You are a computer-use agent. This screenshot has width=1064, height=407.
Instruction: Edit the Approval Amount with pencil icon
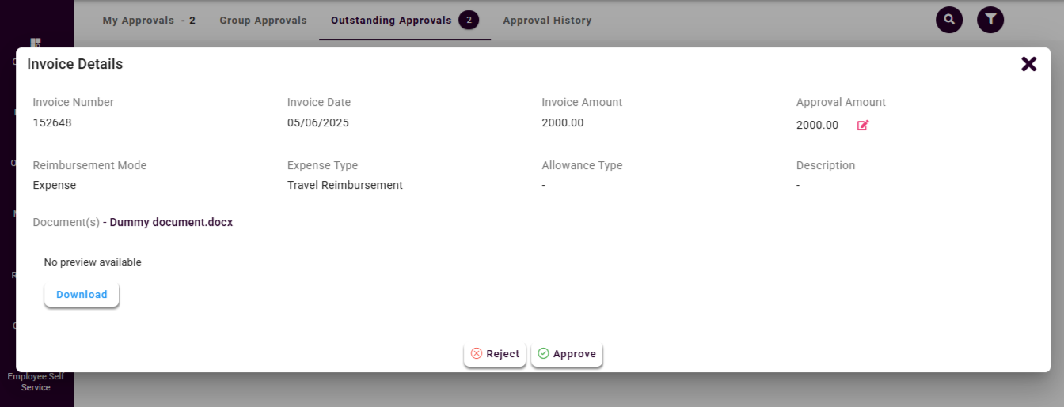863,125
